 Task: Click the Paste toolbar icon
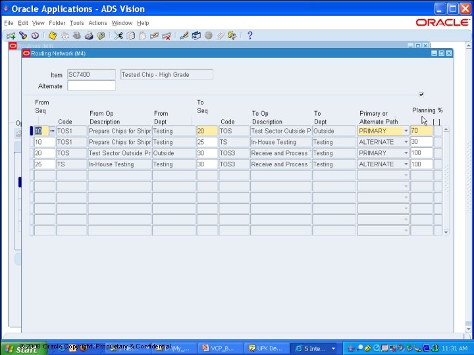[142, 35]
